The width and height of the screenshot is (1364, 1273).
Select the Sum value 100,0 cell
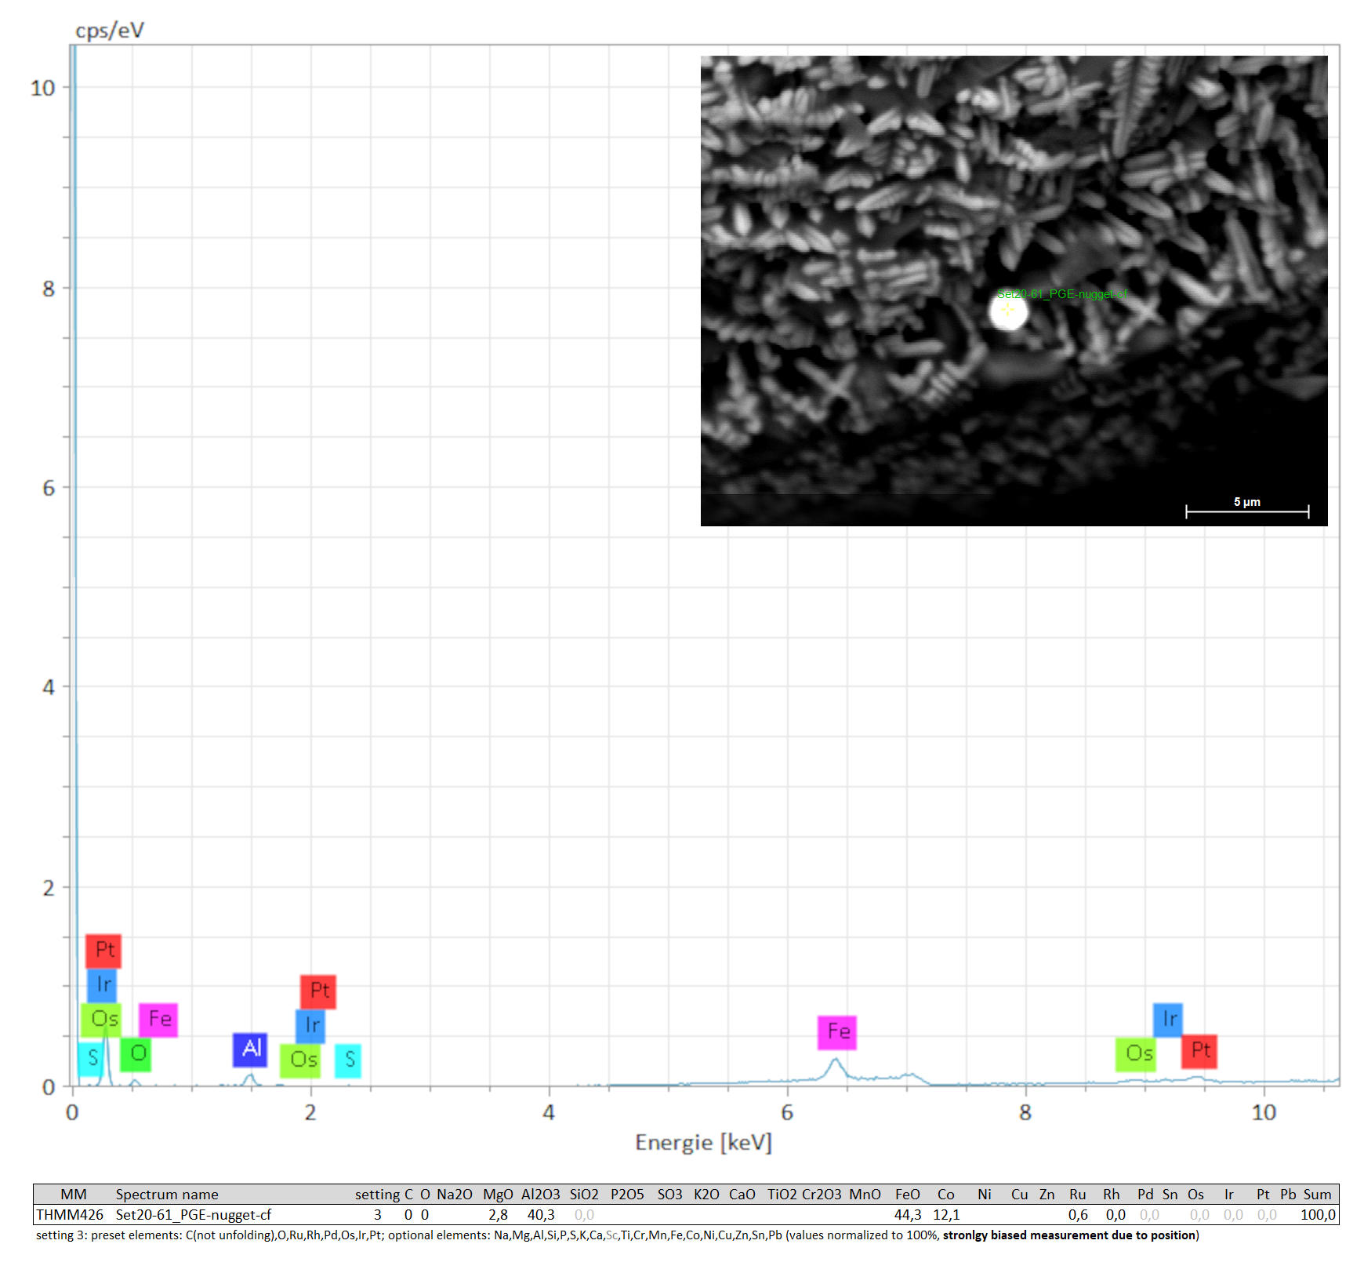click(1317, 1214)
